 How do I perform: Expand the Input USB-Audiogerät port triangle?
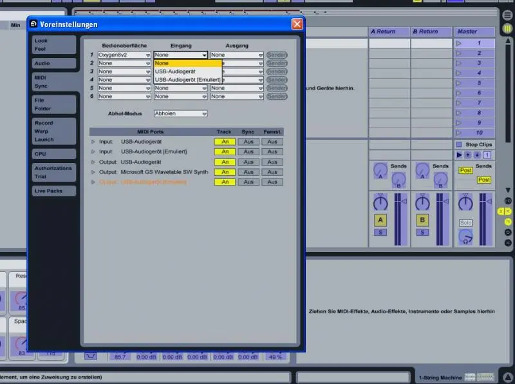(93, 141)
